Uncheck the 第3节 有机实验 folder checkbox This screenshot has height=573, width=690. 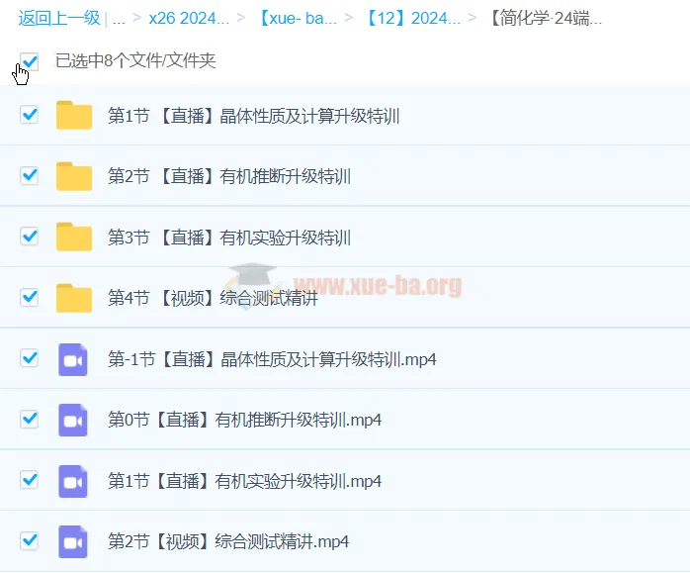(30, 237)
